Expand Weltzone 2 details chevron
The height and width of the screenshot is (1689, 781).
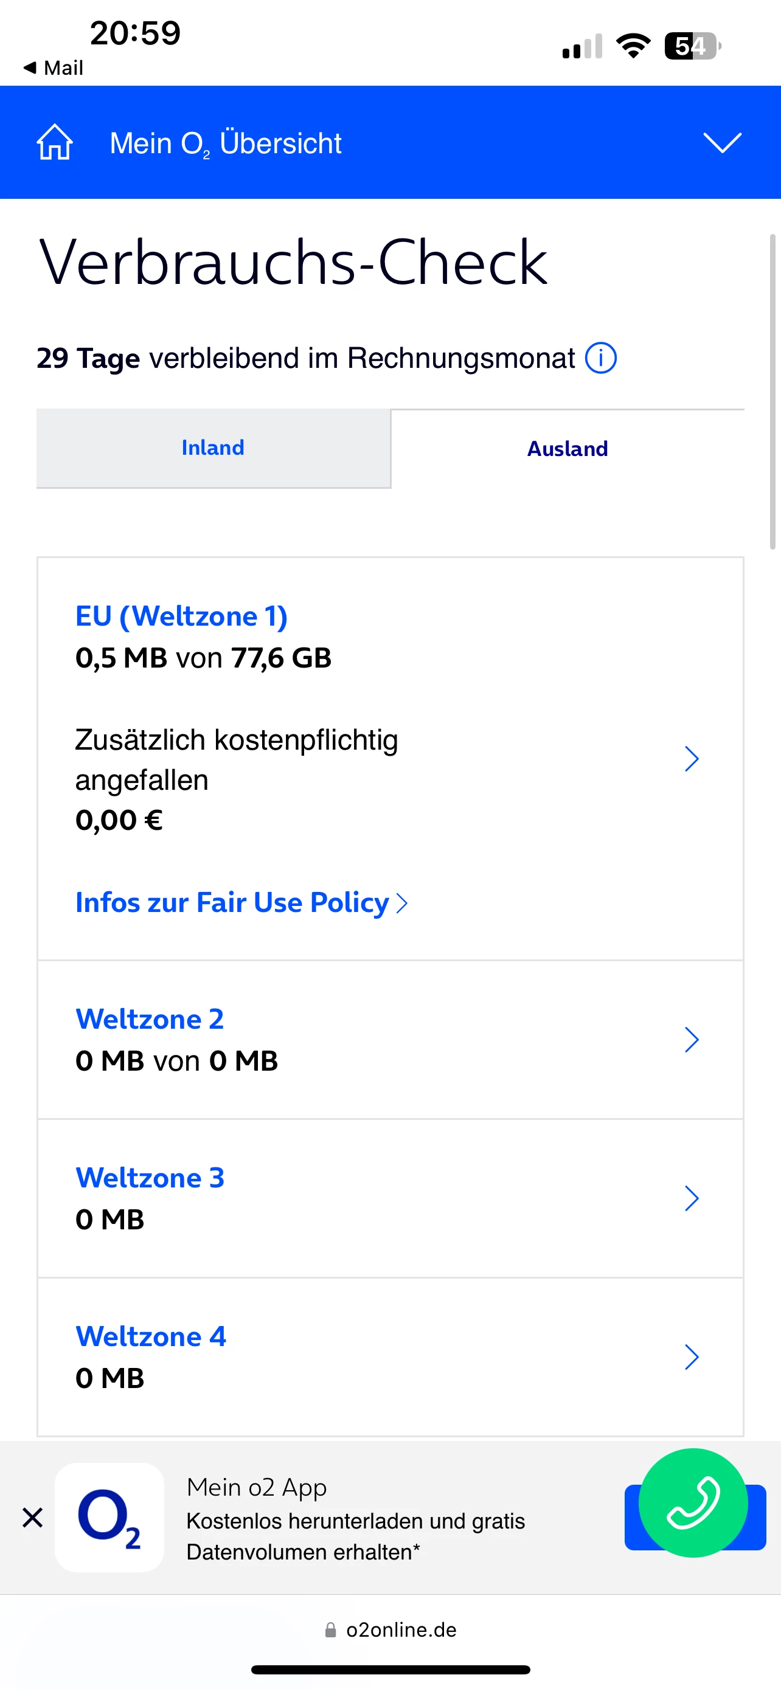coord(691,1040)
